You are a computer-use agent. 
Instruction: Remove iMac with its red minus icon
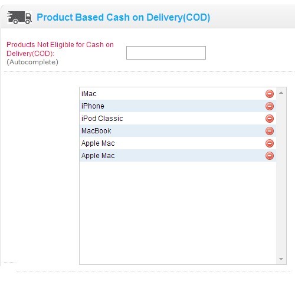[x=270, y=94]
